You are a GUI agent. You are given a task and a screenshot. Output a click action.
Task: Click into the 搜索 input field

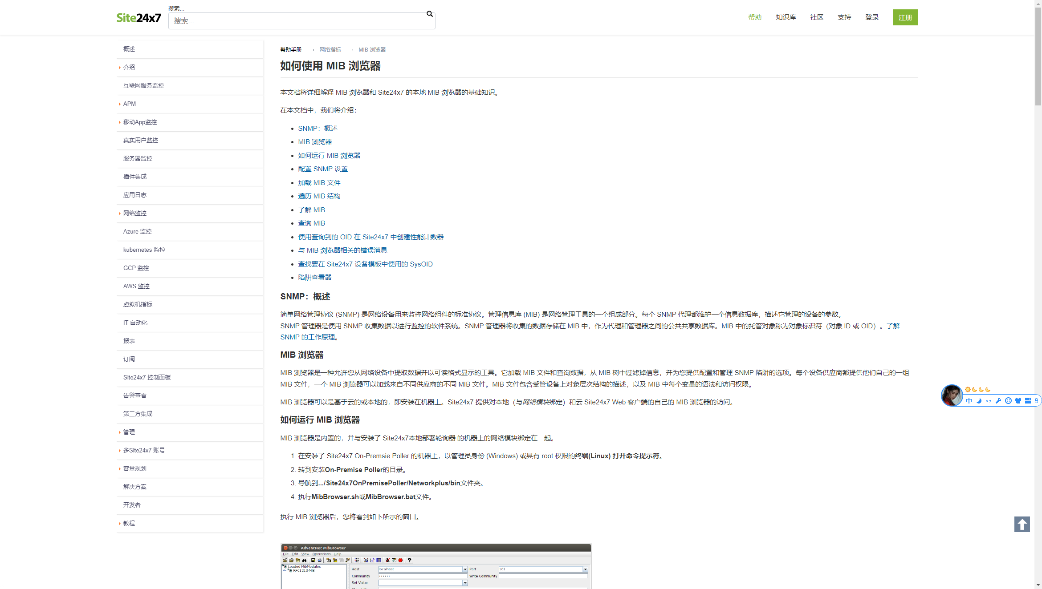click(298, 21)
